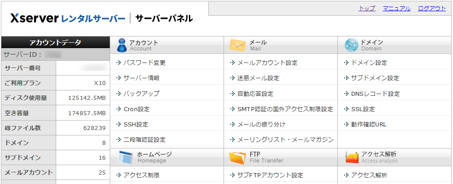Image resolution: width=453 pixels, height=184 pixels.
Task: Open the マニュアル link
Action: coord(396,8)
